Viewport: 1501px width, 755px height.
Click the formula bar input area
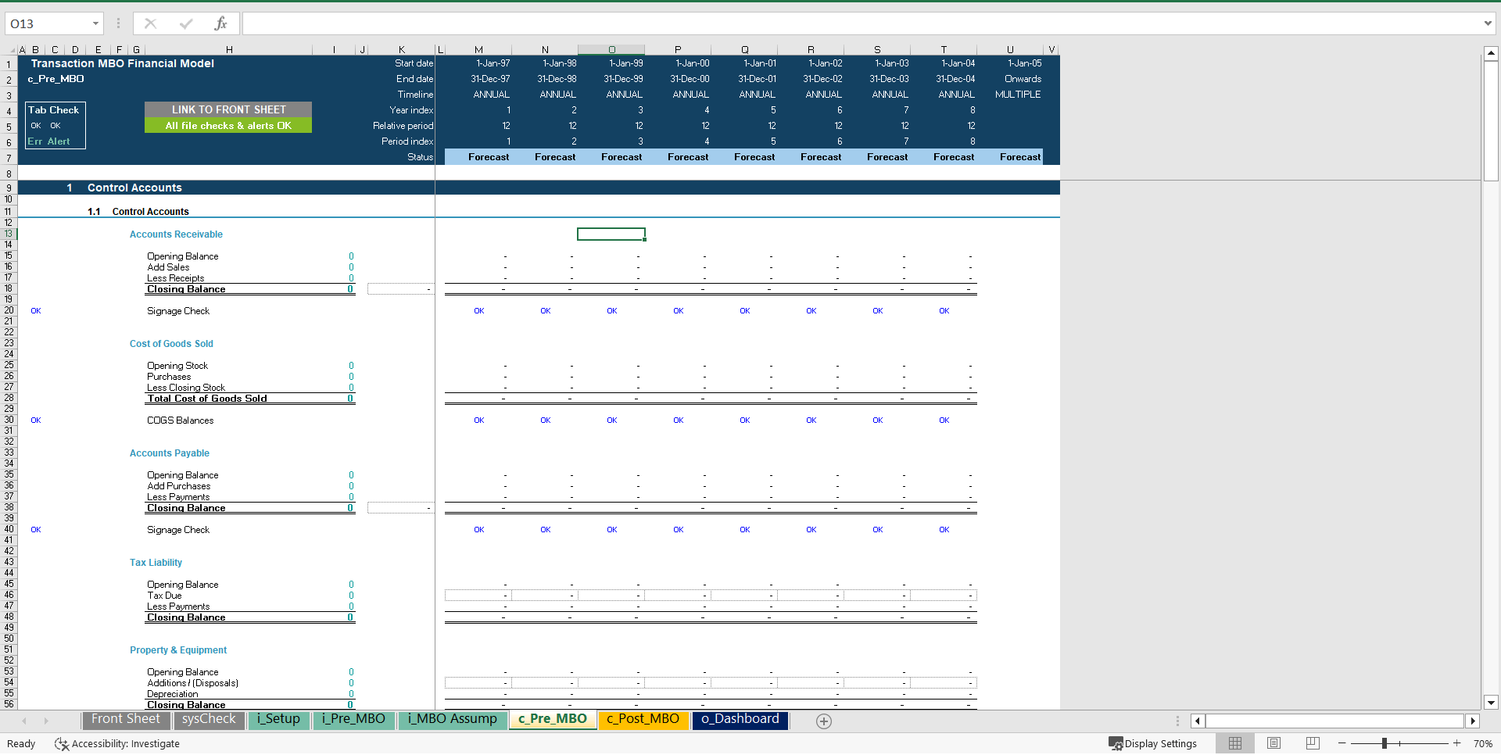[860, 23]
